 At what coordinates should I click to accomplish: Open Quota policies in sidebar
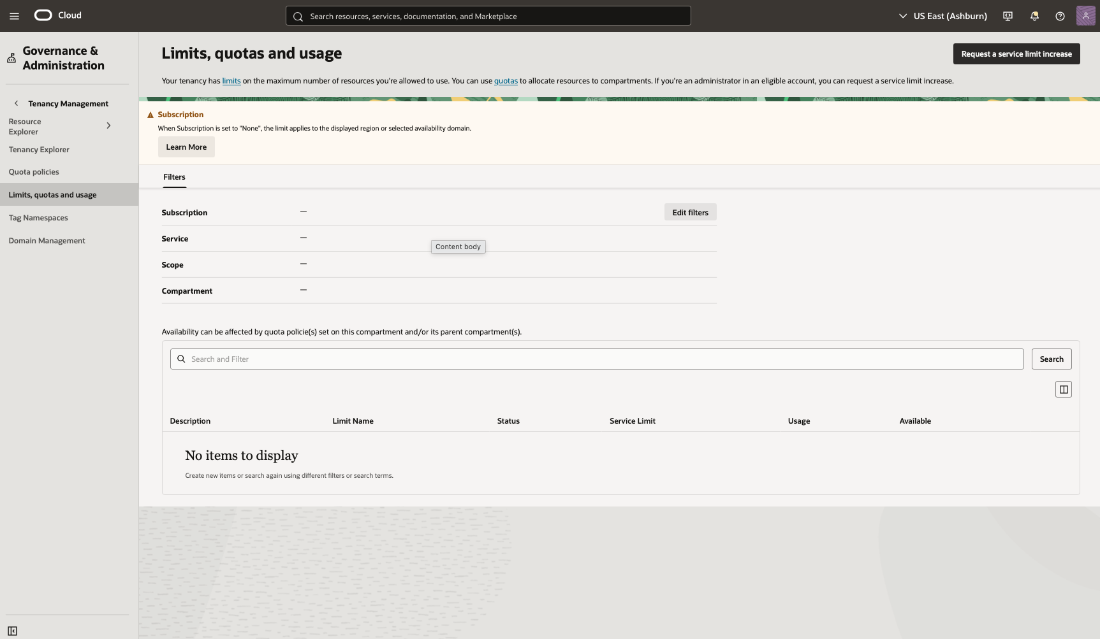pyautogui.click(x=34, y=172)
